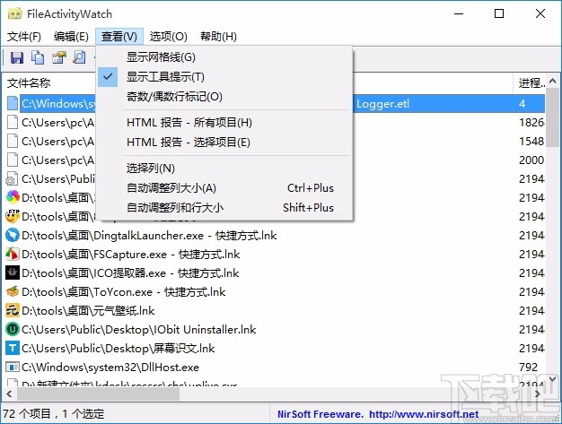Open 选项(O) menu
Image resolution: width=562 pixels, height=424 pixels.
169,37
